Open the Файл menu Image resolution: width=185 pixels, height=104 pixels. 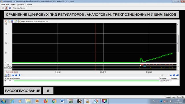pos(3,5)
